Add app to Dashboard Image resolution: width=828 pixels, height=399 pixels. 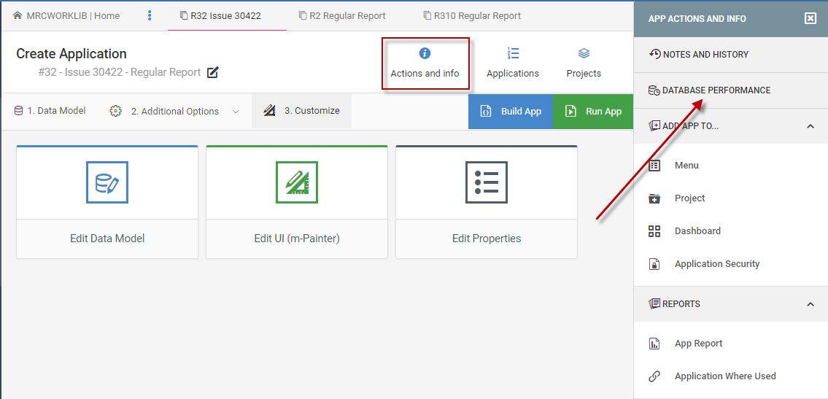[697, 231]
